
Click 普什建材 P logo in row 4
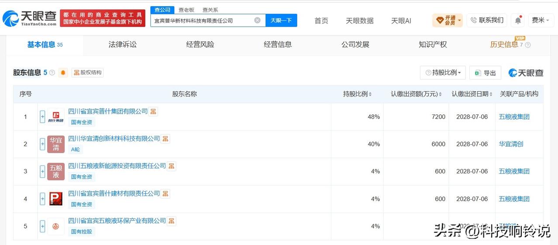coord(56,199)
